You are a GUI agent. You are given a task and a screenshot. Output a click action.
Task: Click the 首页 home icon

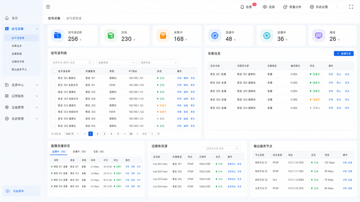pos(7,18)
